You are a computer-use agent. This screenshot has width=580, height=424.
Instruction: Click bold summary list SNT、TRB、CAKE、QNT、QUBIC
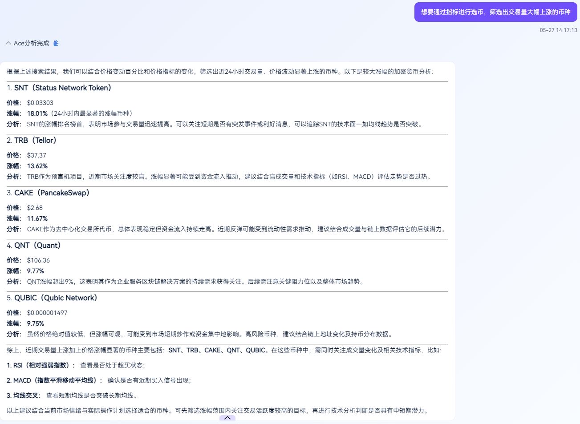217,350
